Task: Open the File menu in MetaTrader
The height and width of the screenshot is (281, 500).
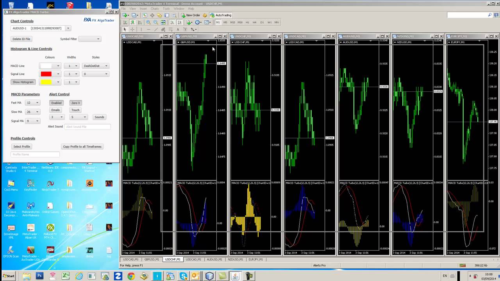Action: point(123,9)
